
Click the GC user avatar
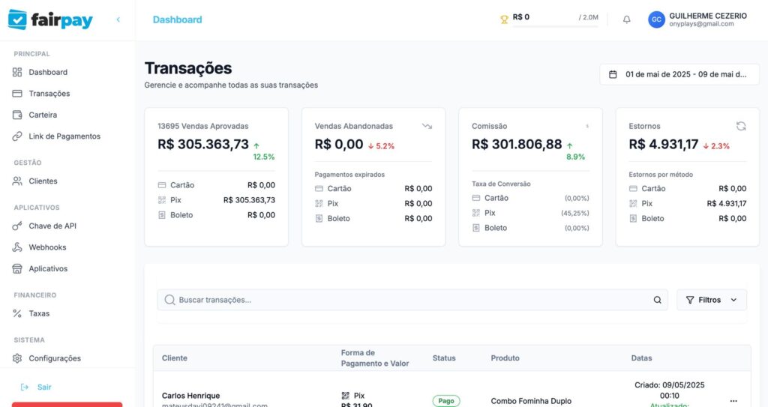(x=656, y=19)
